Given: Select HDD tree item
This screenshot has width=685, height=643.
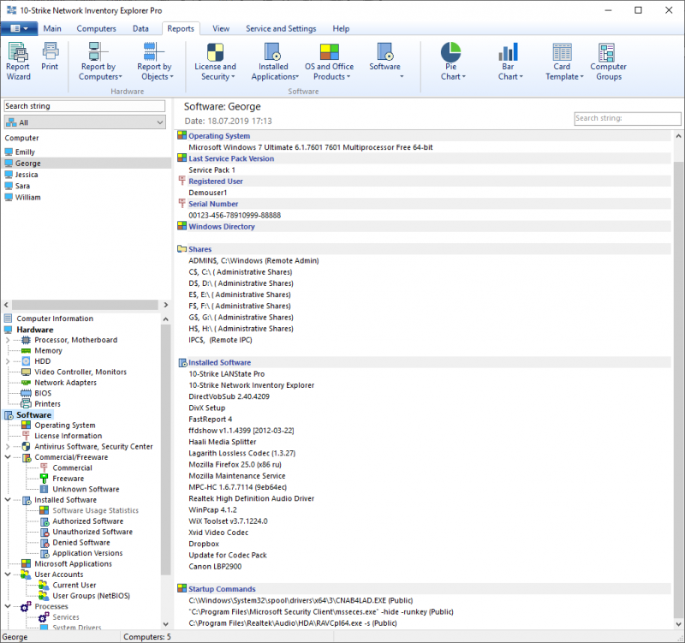Looking at the screenshot, I should [x=42, y=361].
